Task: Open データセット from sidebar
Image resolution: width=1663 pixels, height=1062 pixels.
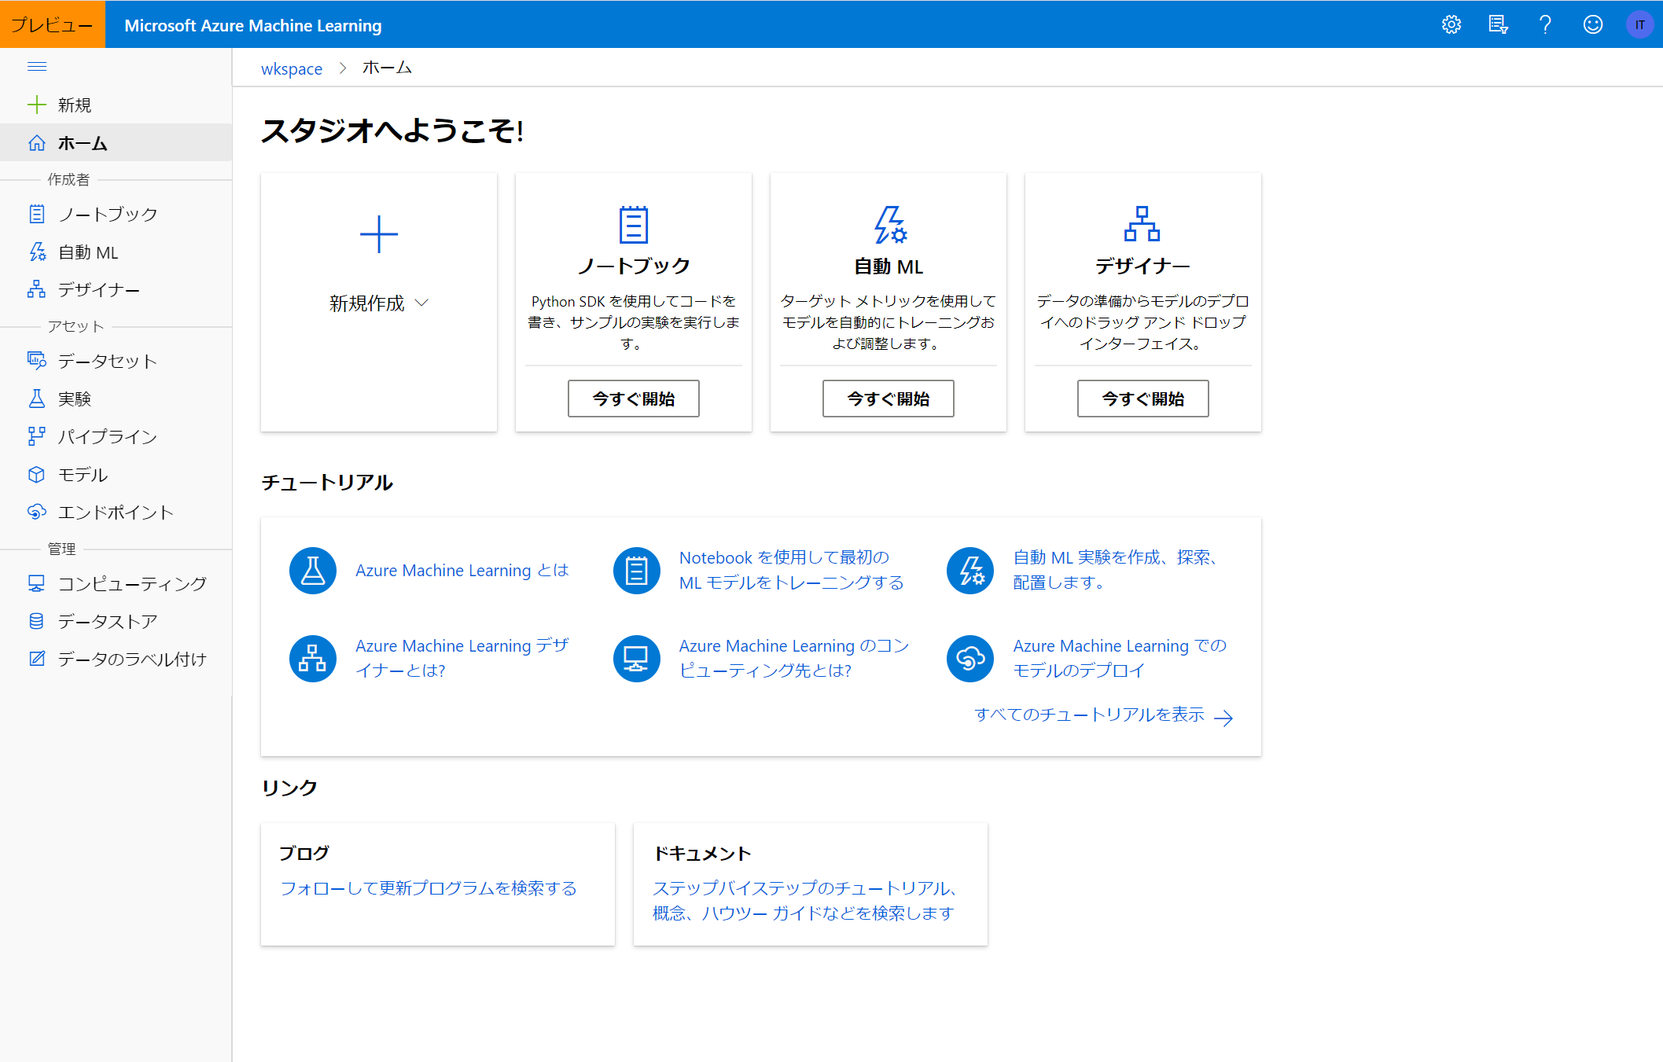Action: (x=116, y=360)
